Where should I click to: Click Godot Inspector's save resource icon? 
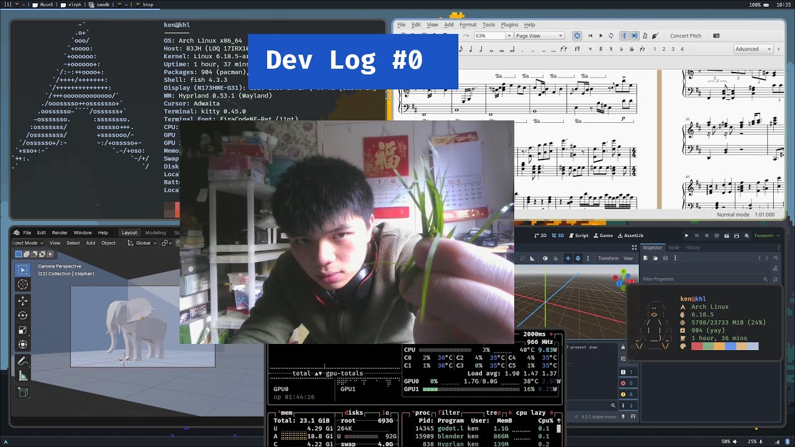665,258
